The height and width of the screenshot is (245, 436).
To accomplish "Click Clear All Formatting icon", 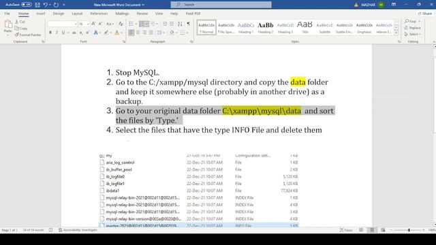I will coord(121,24).
